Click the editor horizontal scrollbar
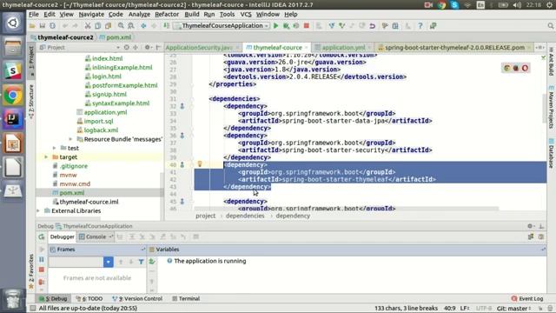The width and height of the screenshot is (556, 313). point(346,209)
